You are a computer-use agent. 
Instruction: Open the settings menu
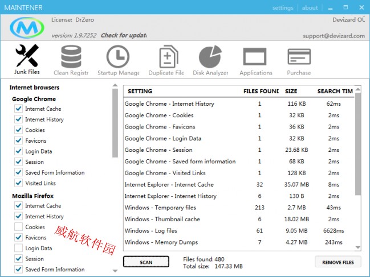(282, 8)
